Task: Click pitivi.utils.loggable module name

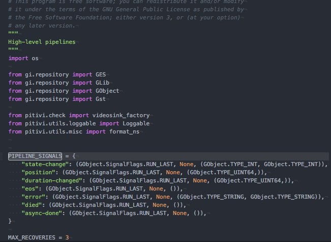Action: (x=61, y=123)
